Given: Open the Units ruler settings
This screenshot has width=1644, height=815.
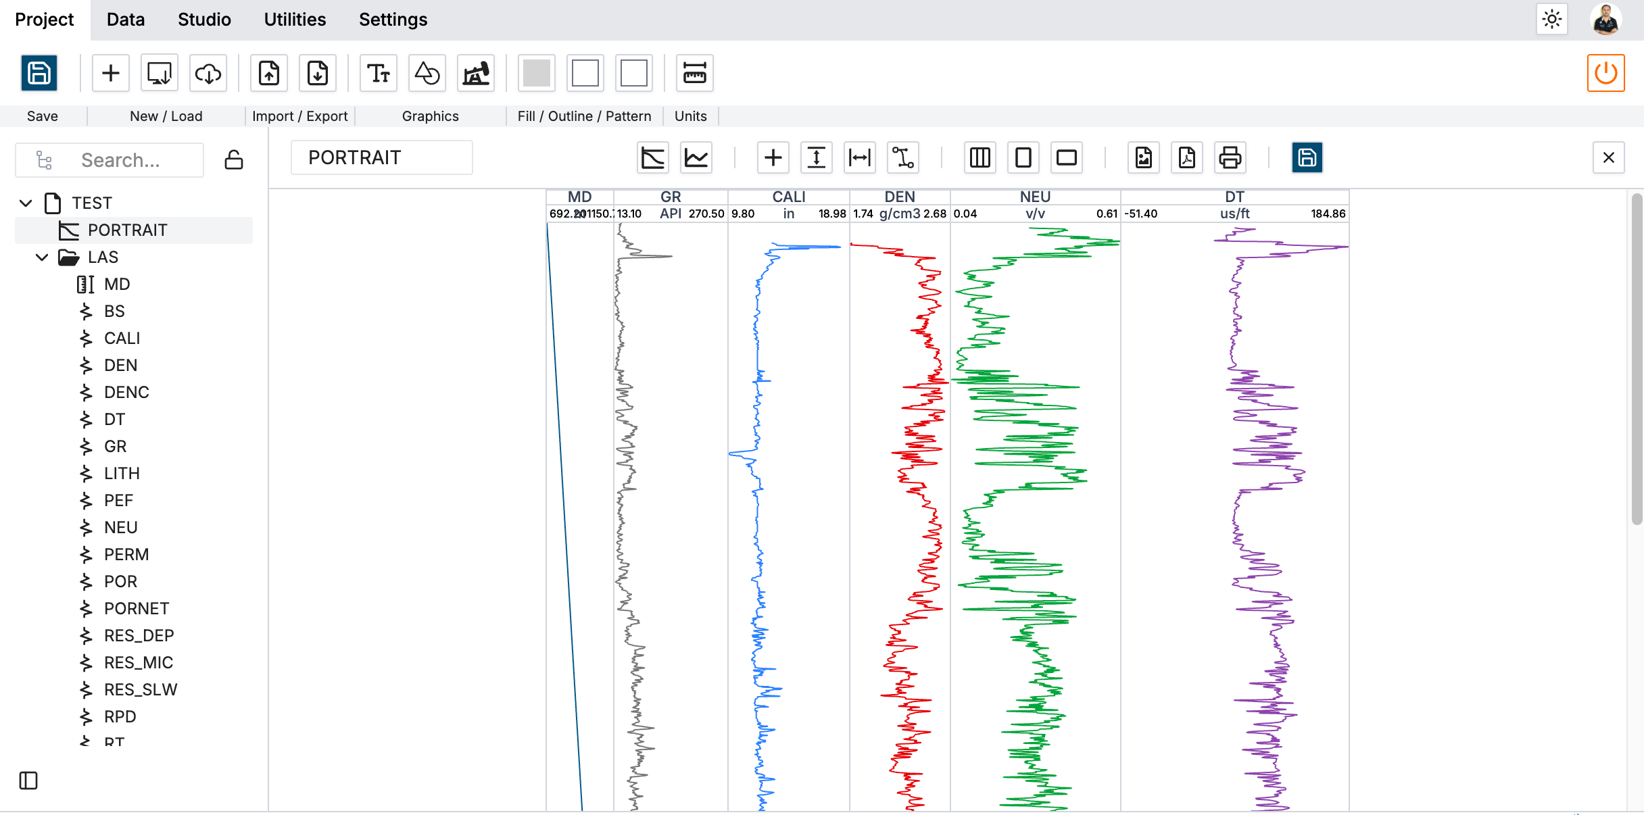Looking at the screenshot, I should [694, 73].
